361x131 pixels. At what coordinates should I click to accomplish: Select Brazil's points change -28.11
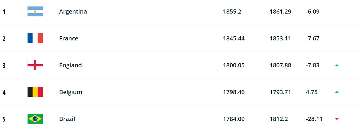click(x=314, y=119)
